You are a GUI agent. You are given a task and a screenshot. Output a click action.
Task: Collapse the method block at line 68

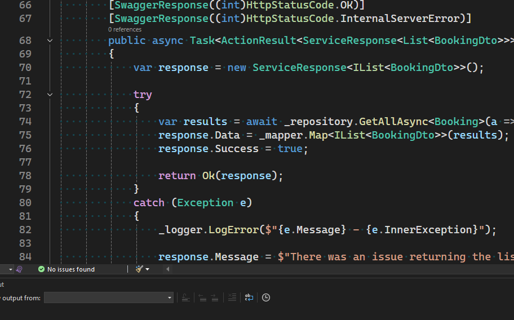[x=50, y=41]
